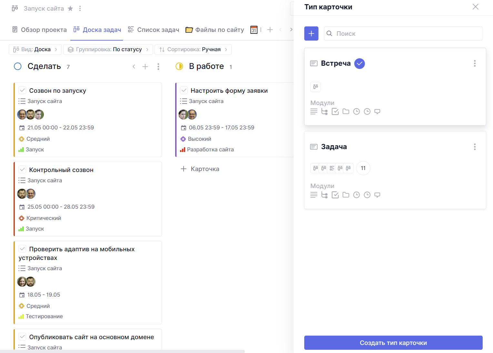This screenshot has height=353, width=493.
Task: Click the calendar tab icon
Action: tap(254, 30)
